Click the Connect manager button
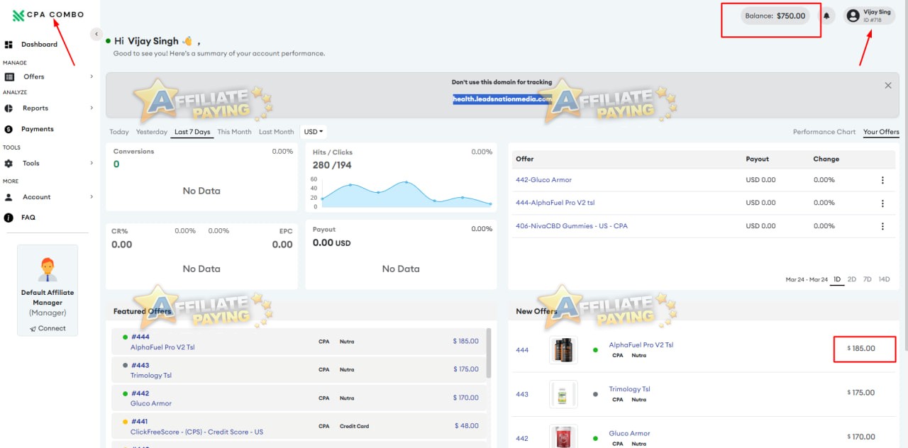Image resolution: width=908 pixels, height=448 pixels. [x=48, y=328]
